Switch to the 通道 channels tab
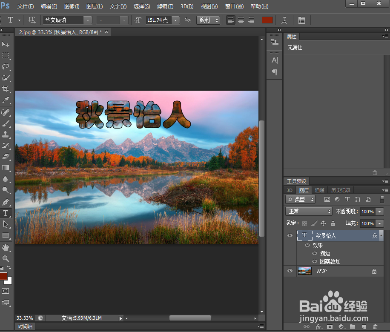This screenshot has width=390, height=332. (320, 190)
